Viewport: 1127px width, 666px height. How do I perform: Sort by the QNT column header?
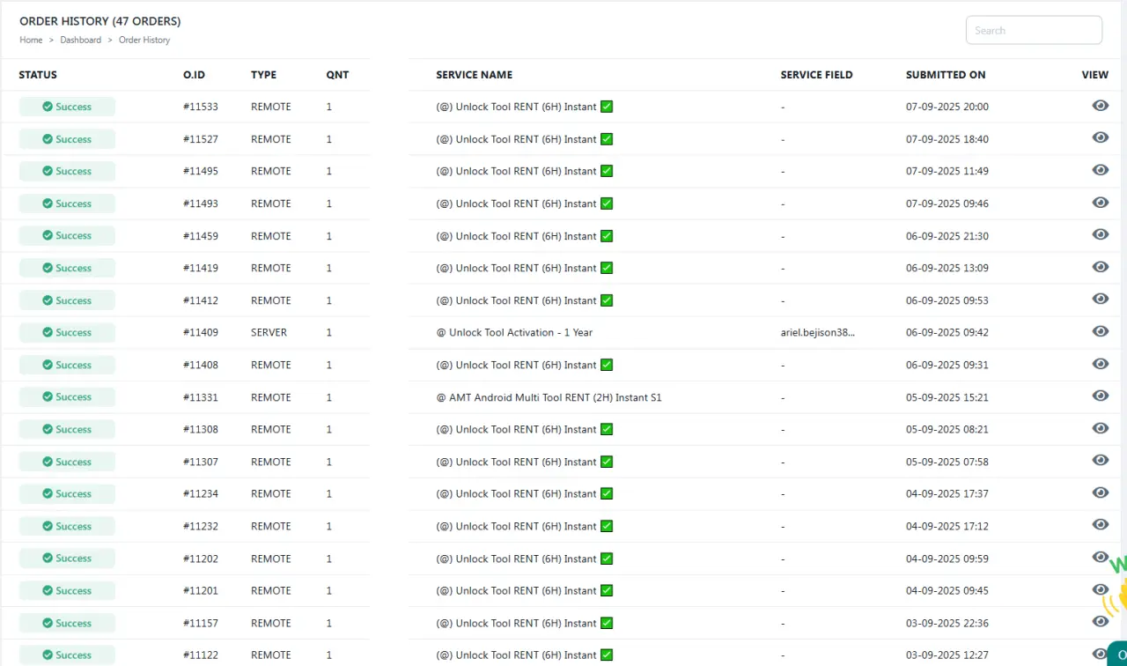tap(337, 75)
